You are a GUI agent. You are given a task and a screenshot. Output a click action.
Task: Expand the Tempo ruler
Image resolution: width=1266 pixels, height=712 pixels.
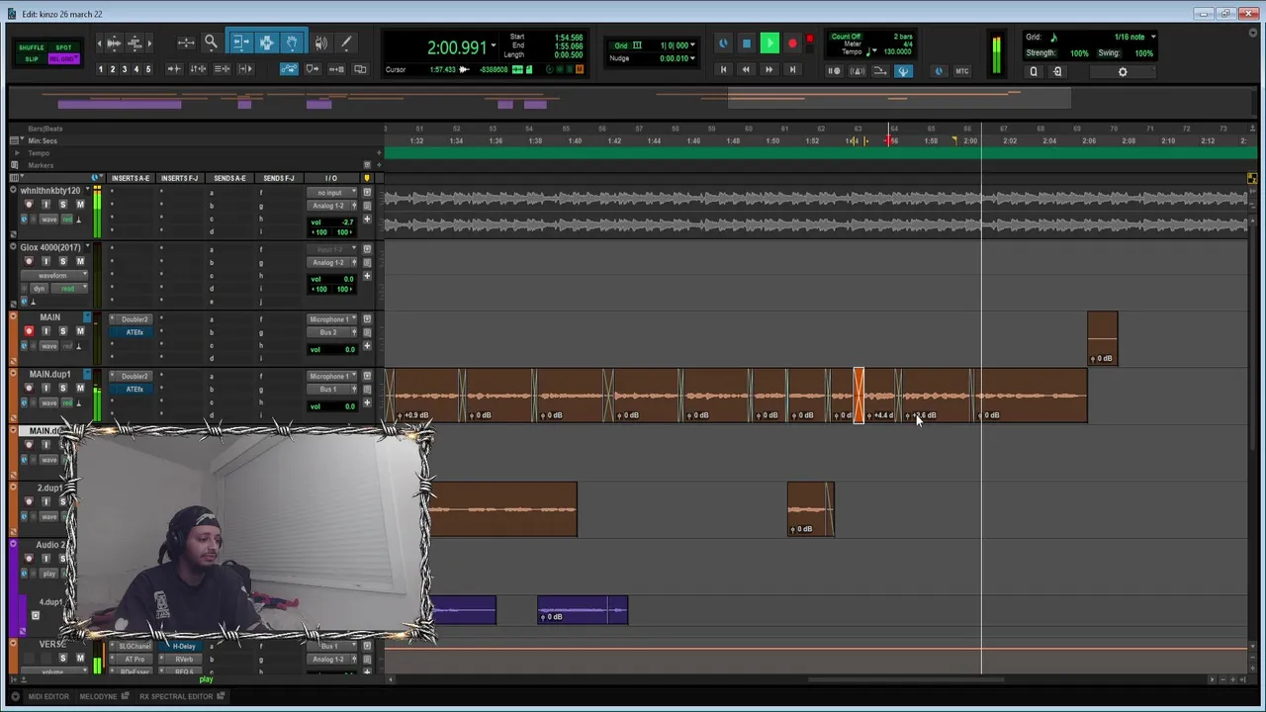coord(16,153)
